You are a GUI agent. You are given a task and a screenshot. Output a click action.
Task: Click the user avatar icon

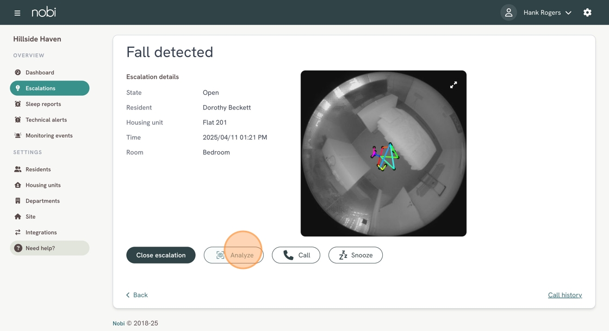(x=508, y=13)
